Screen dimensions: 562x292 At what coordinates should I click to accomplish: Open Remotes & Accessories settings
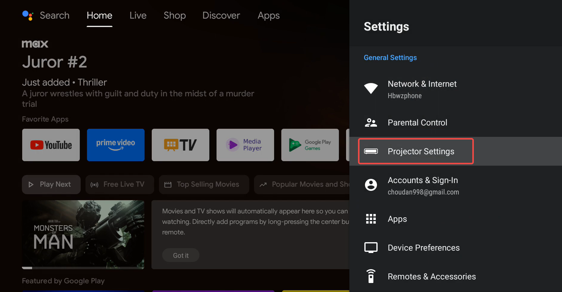click(x=456, y=276)
